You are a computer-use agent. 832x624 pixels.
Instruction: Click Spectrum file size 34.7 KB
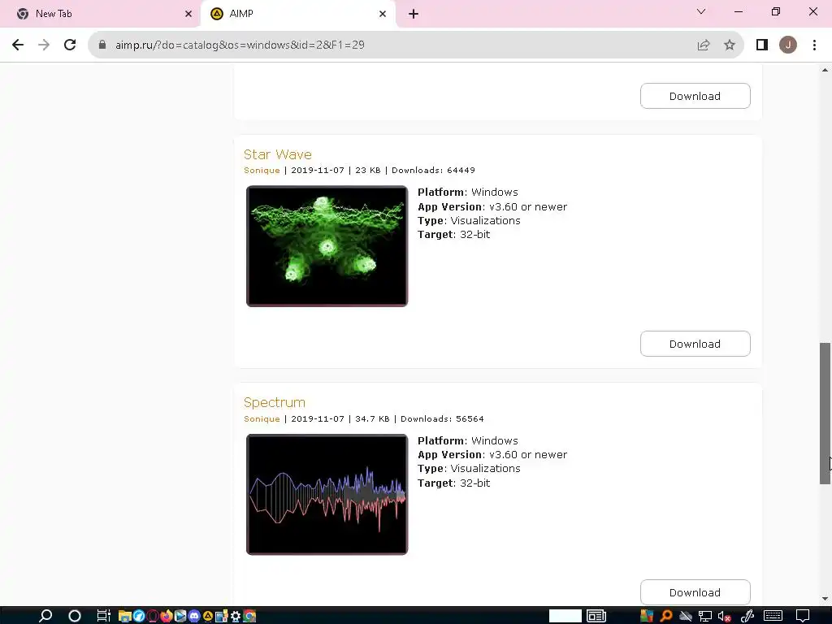tap(372, 418)
